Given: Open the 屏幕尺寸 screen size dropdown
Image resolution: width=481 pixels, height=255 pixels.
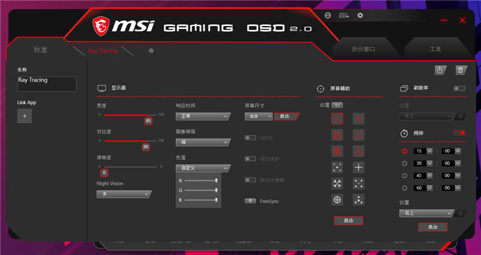Looking at the screenshot, I should coord(259,117).
